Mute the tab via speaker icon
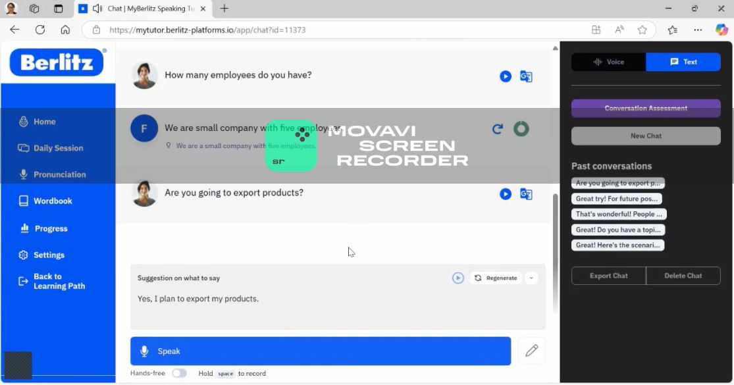734x385 pixels. point(97,9)
